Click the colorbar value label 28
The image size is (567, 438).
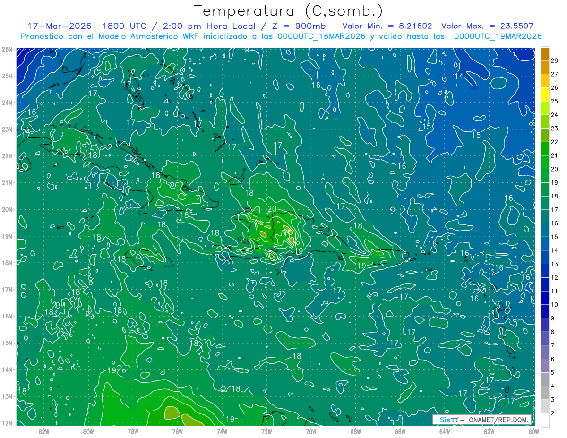coord(555,60)
